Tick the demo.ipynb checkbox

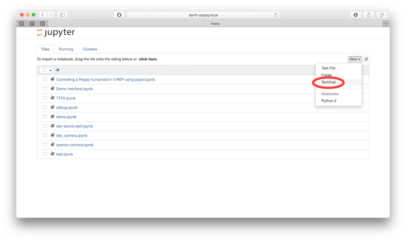[x=45, y=117]
